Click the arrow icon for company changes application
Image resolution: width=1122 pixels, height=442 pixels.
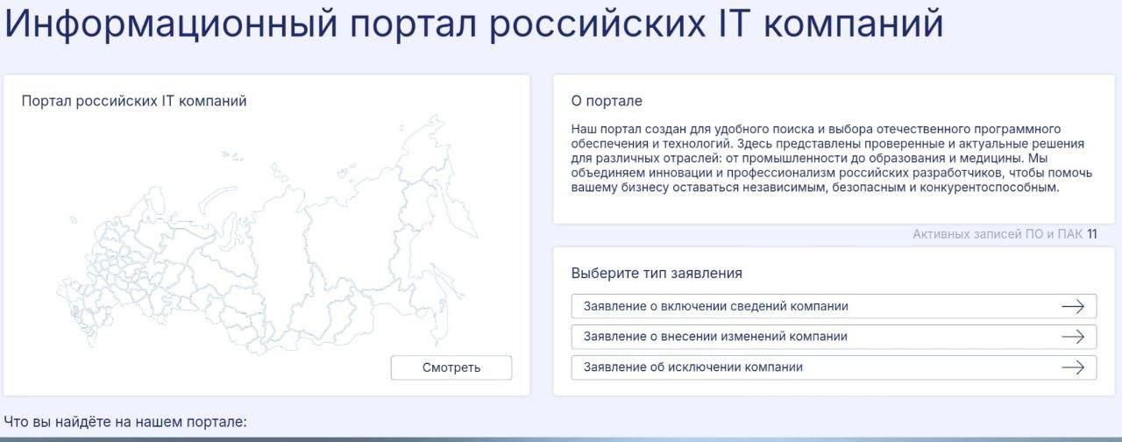[1073, 337]
